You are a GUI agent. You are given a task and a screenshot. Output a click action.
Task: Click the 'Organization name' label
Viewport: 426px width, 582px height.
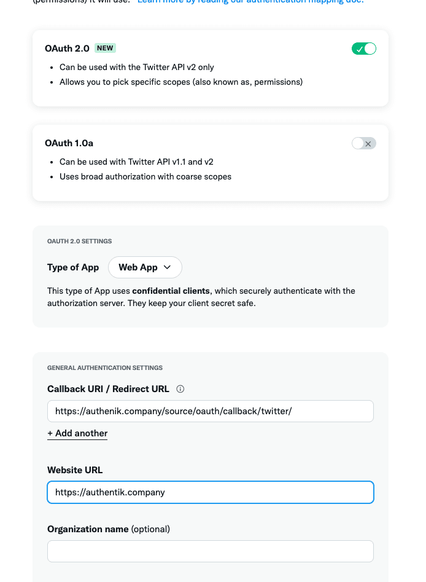pyautogui.click(x=88, y=529)
